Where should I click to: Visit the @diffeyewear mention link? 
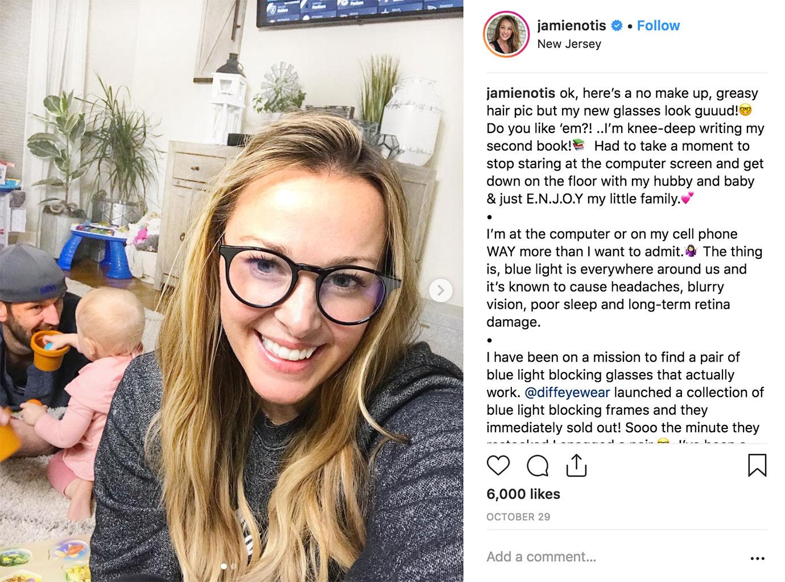(x=567, y=393)
